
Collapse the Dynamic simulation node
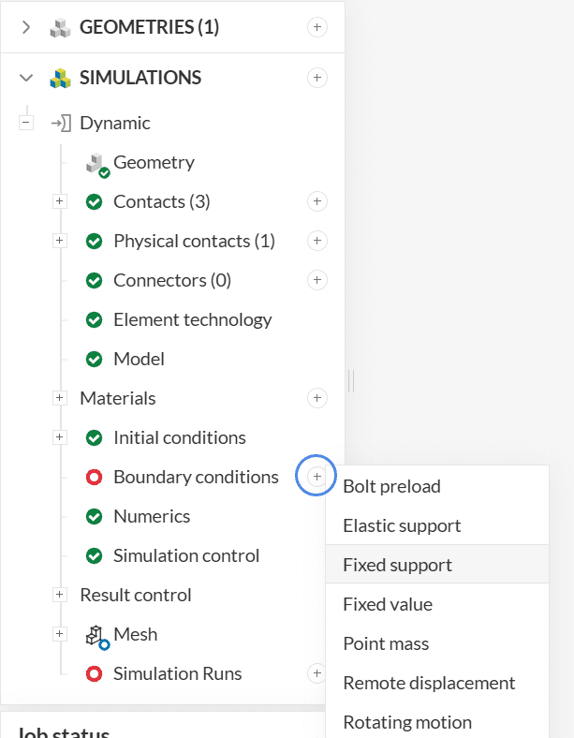26,123
